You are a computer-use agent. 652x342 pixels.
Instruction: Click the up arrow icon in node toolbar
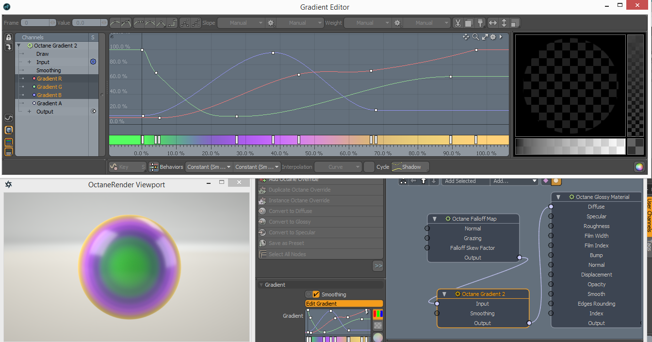point(424,181)
